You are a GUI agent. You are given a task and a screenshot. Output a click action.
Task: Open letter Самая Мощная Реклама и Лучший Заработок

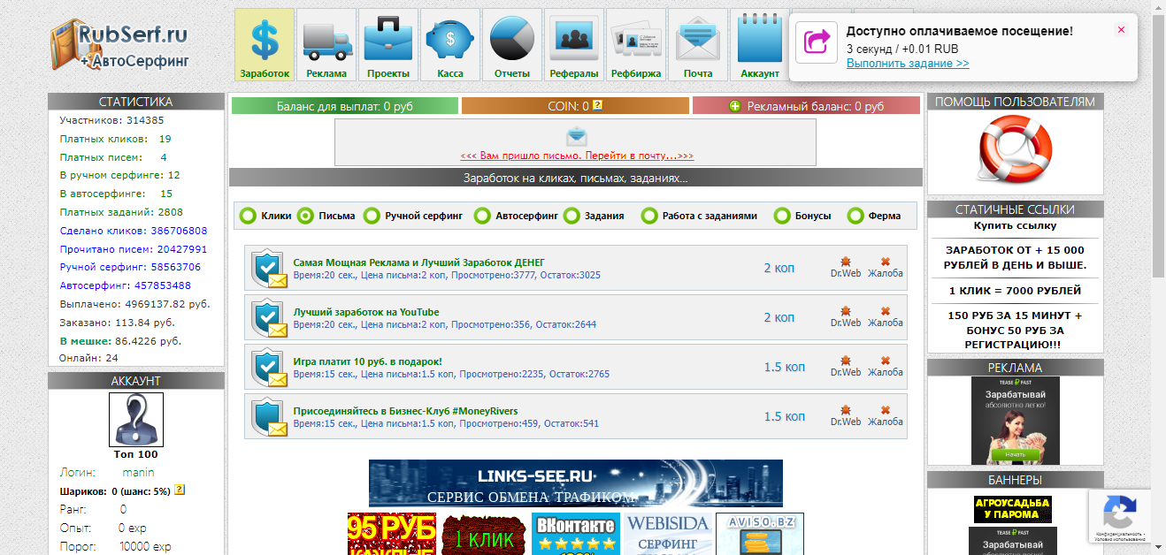[x=419, y=262]
